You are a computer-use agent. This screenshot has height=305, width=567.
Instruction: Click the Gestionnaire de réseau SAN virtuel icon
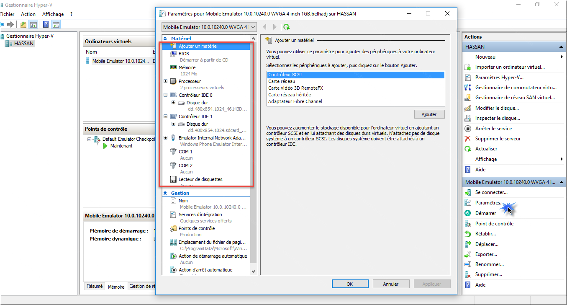468,98
